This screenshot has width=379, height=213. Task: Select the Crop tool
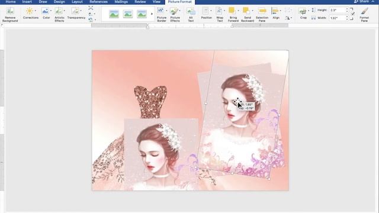pyautogui.click(x=303, y=11)
